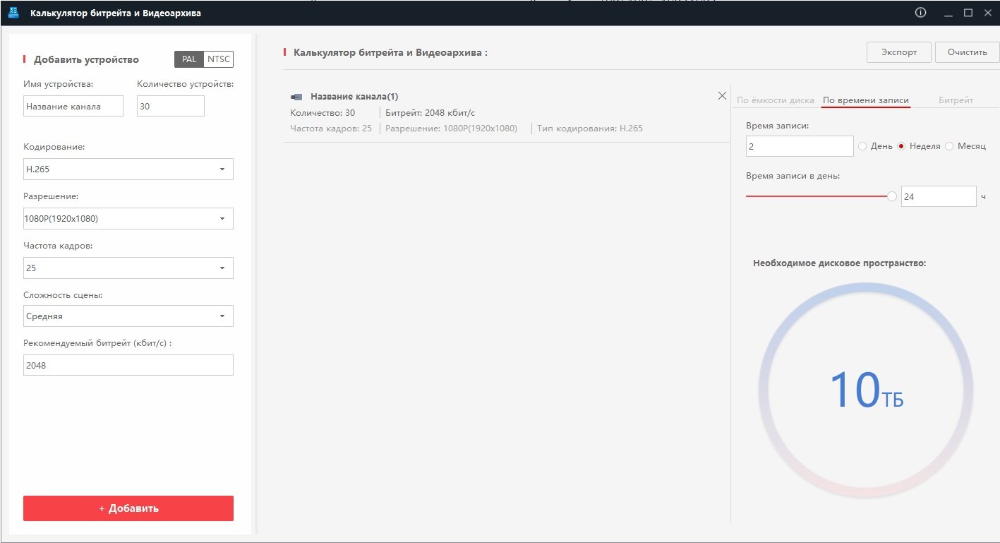Image resolution: width=1000 pixels, height=543 pixels.
Task: Switch to Битрейт tab
Action: click(956, 100)
